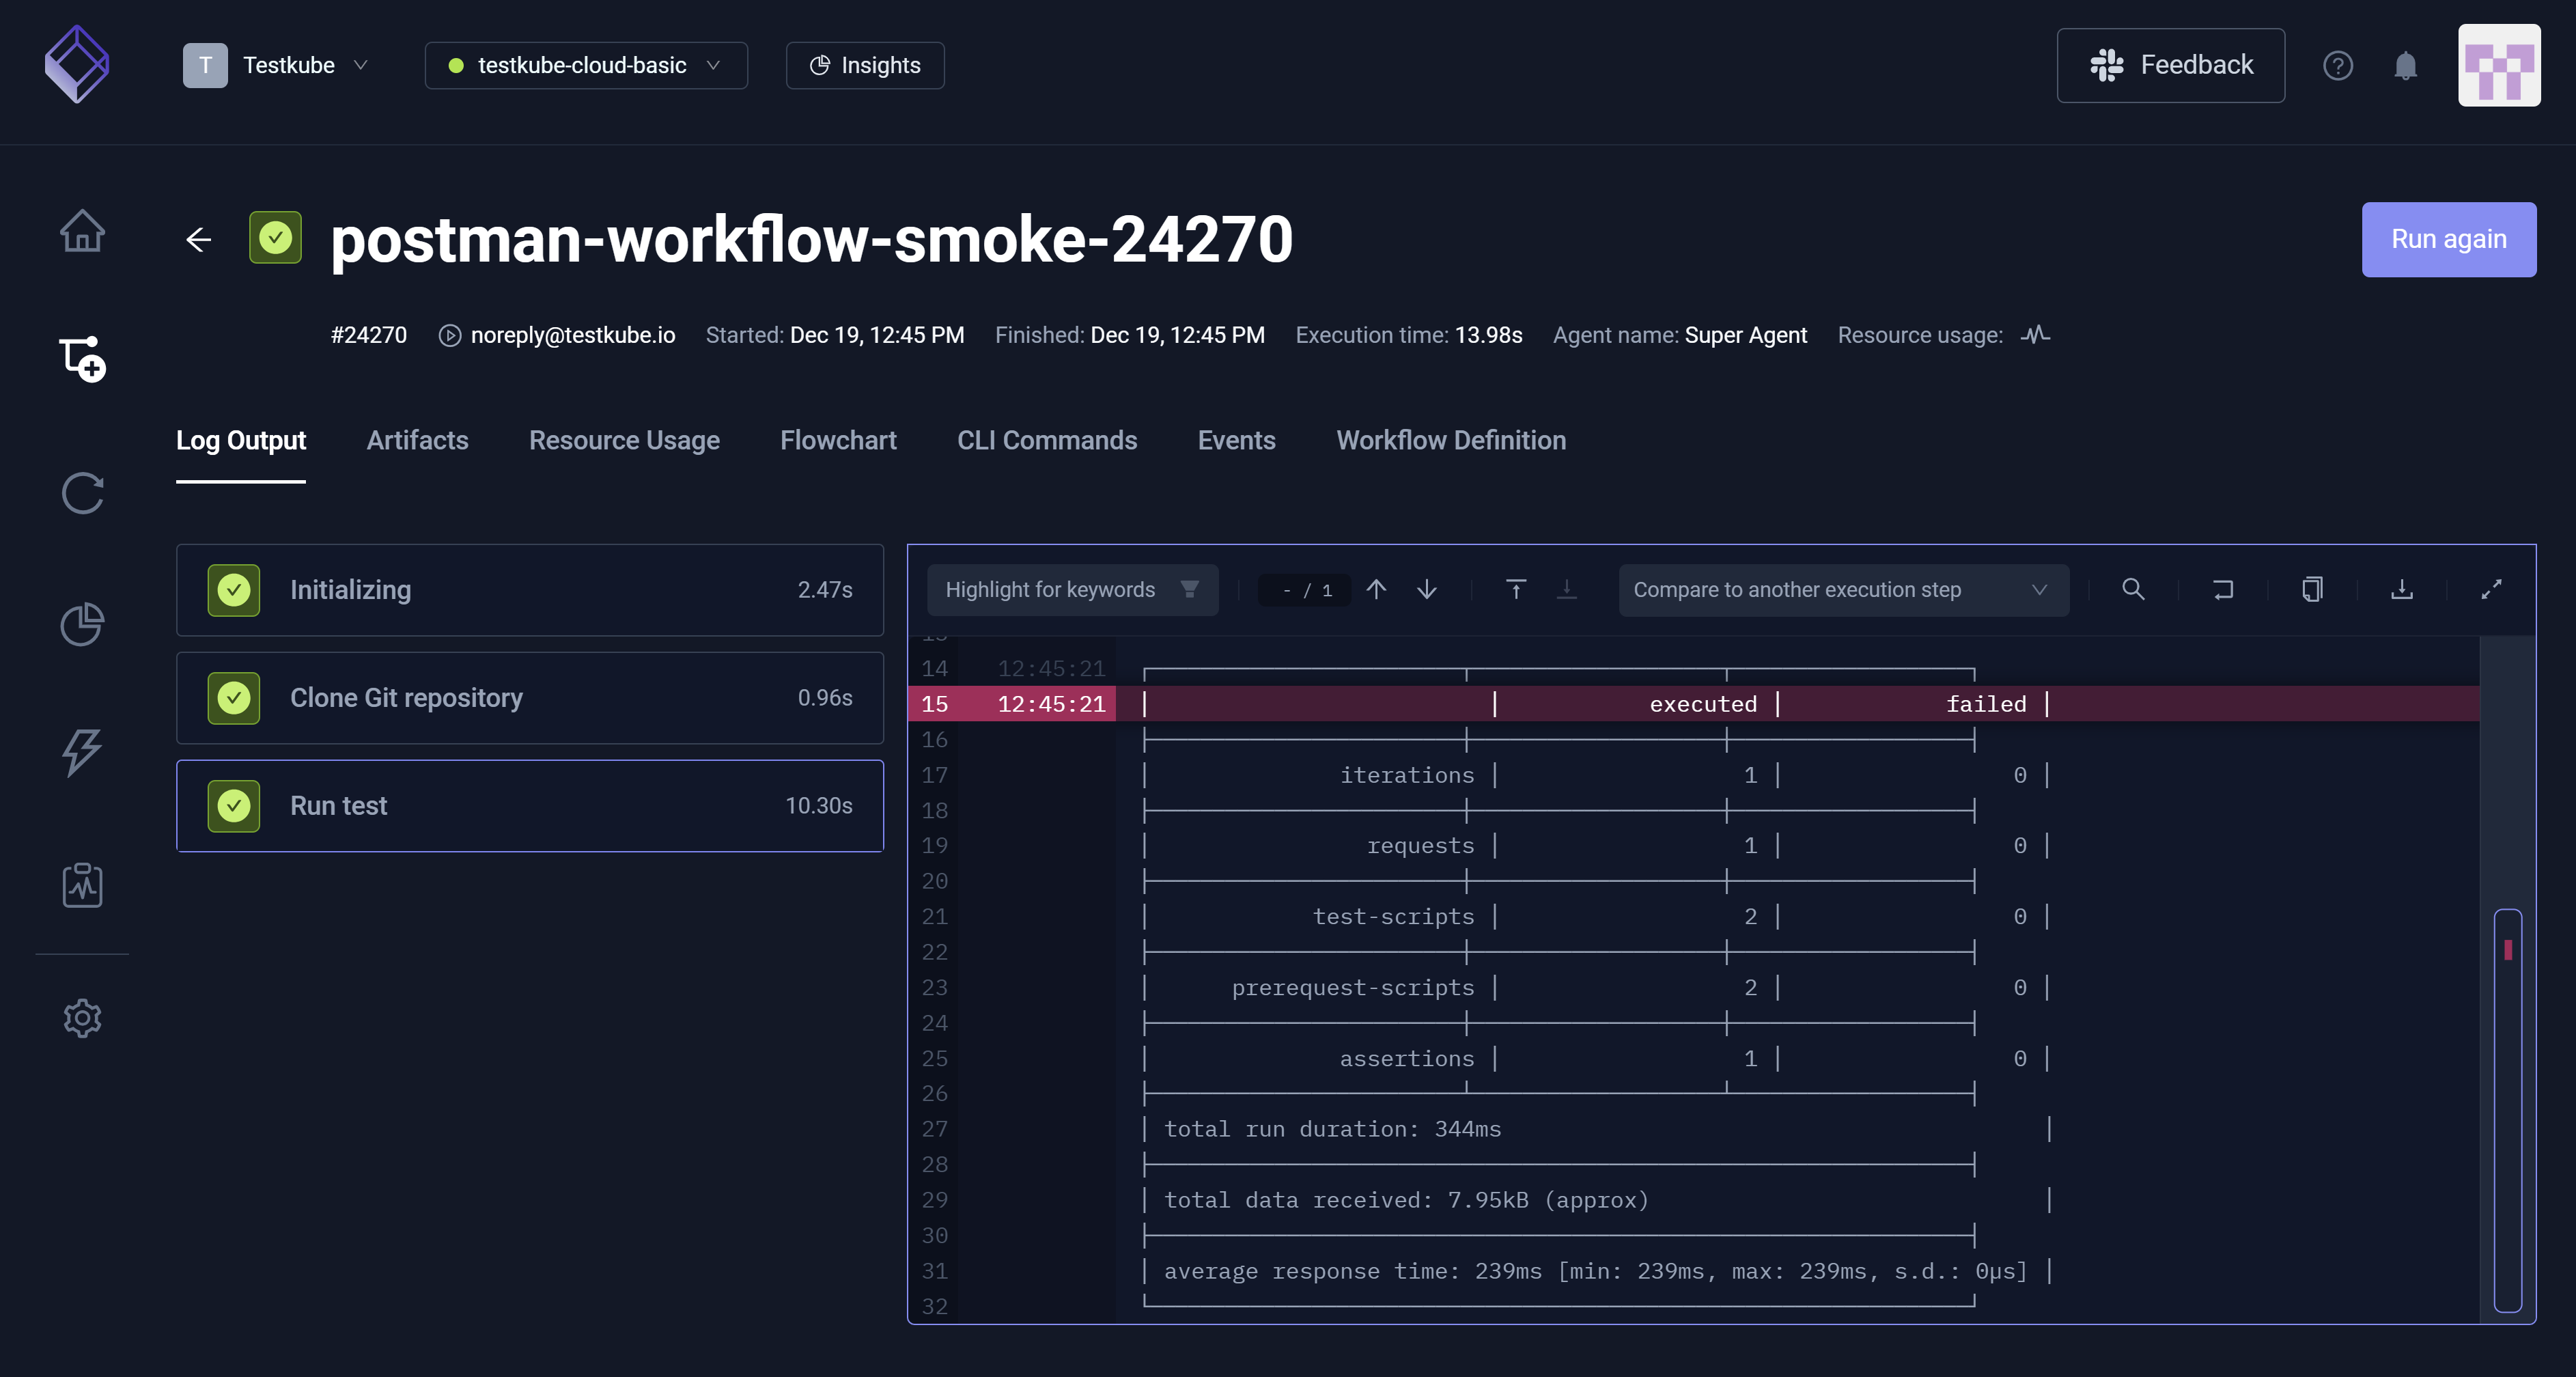Expand log viewer to fullscreen
The image size is (2576, 1377).
(x=2491, y=589)
